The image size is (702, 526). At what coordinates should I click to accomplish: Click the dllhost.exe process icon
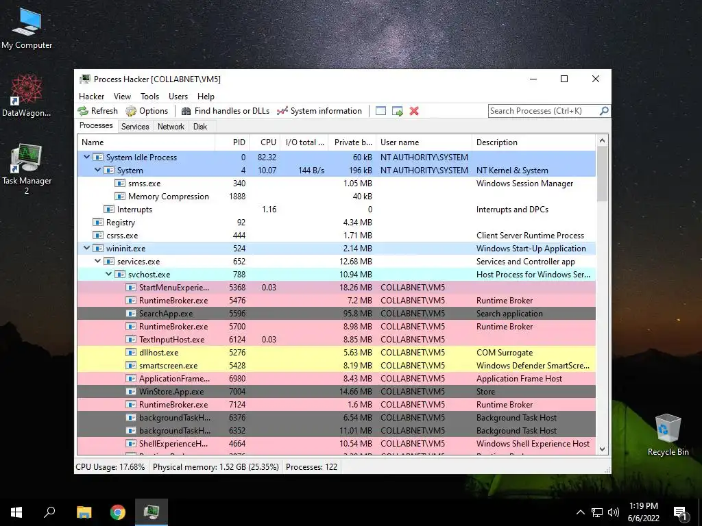tap(131, 353)
